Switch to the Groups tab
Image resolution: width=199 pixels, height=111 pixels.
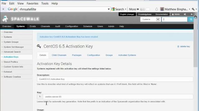coord(109,55)
